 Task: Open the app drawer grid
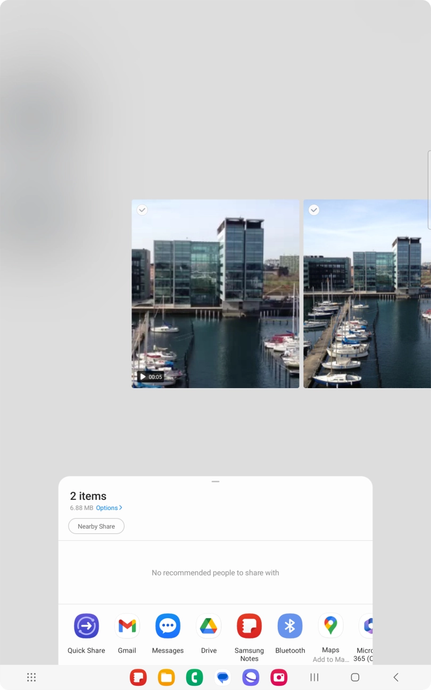(x=31, y=677)
